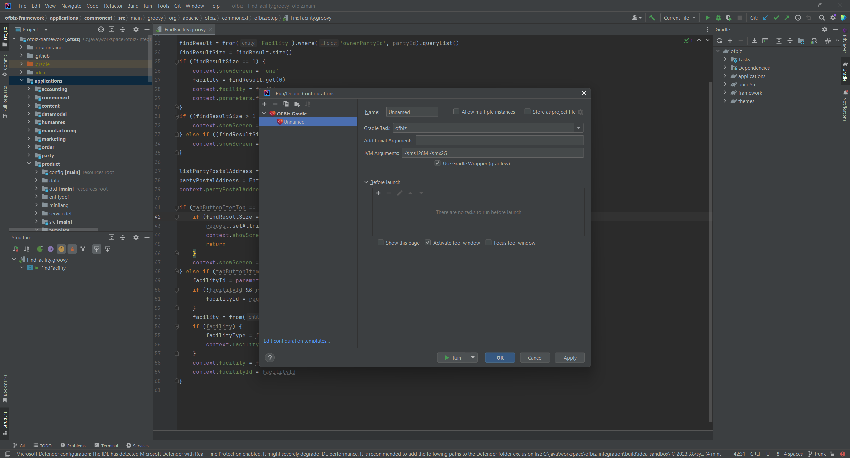Copy configuration in Run/Debug dialog toolbar

[x=286, y=104]
